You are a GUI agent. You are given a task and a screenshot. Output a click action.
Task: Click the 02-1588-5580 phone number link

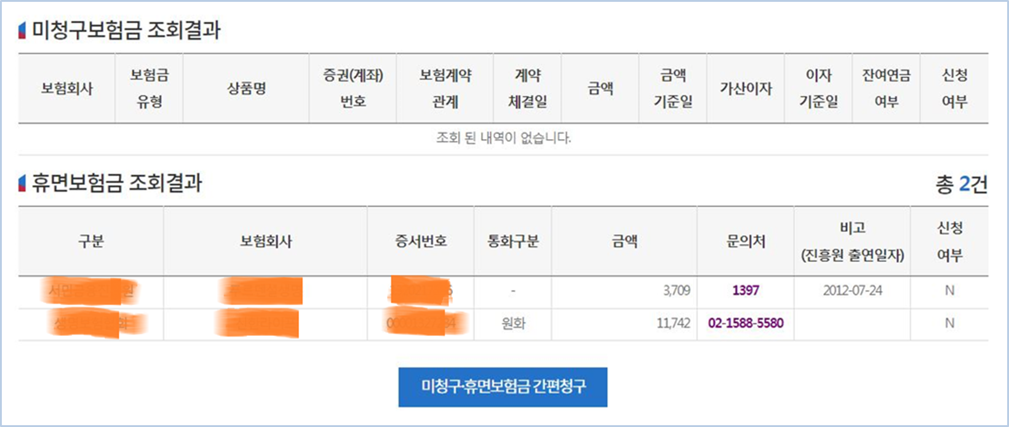[745, 323]
